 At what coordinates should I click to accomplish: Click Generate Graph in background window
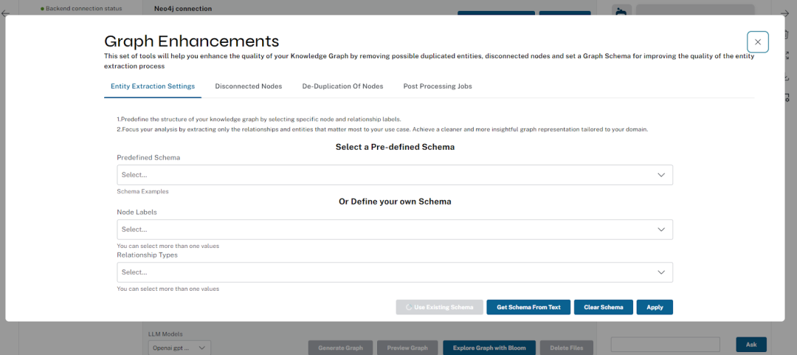click(x=340, y=348)
